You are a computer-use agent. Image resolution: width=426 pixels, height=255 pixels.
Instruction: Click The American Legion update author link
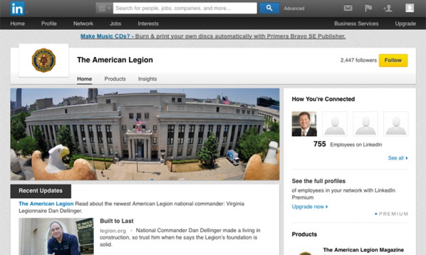click(46, 204)
